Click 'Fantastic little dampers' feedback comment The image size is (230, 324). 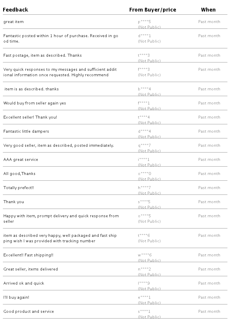[26, 131]
